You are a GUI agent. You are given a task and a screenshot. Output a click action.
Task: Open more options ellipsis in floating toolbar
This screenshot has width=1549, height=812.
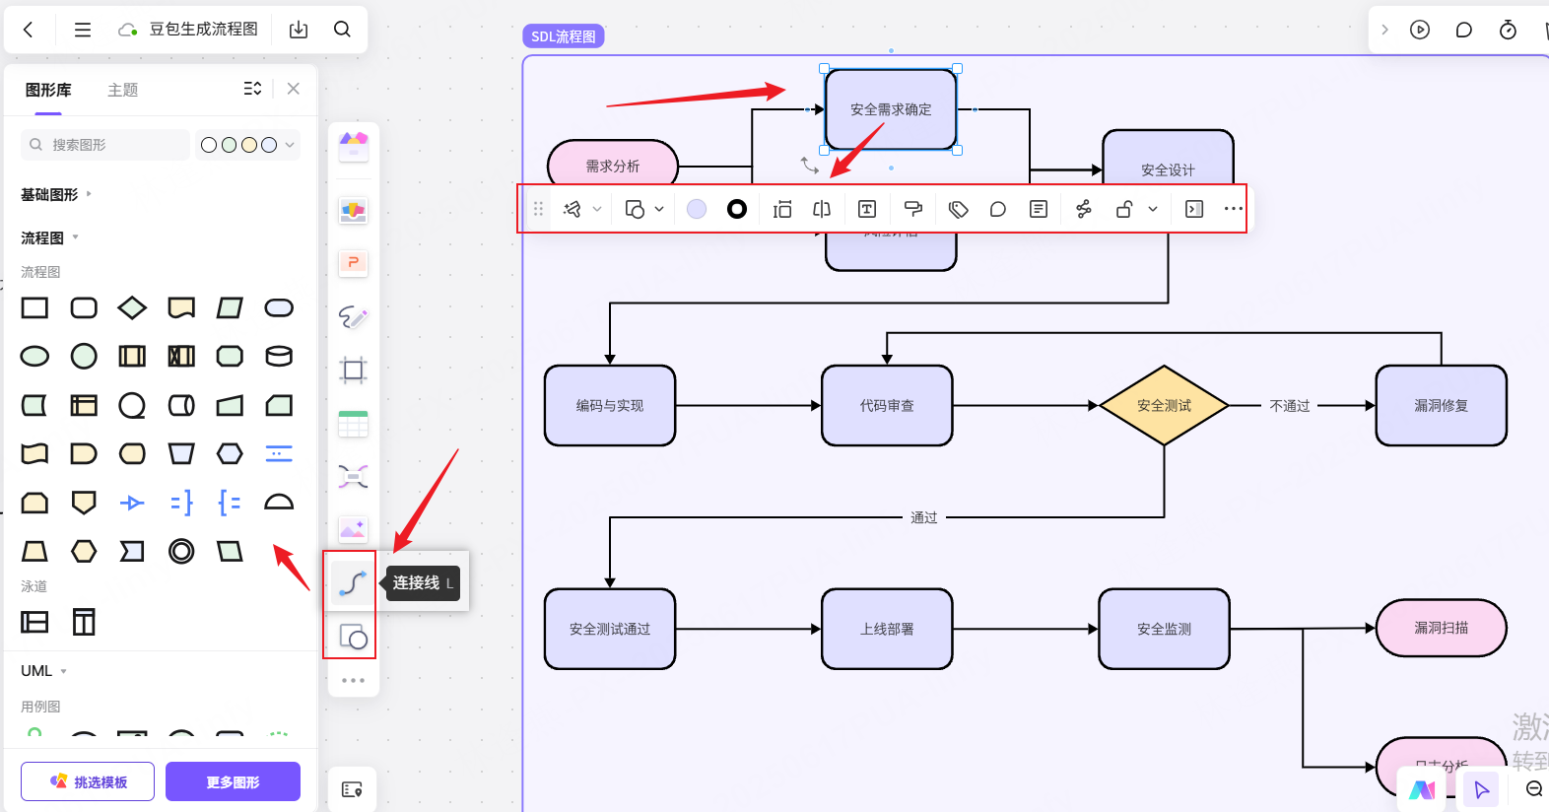pos(1234,209)
